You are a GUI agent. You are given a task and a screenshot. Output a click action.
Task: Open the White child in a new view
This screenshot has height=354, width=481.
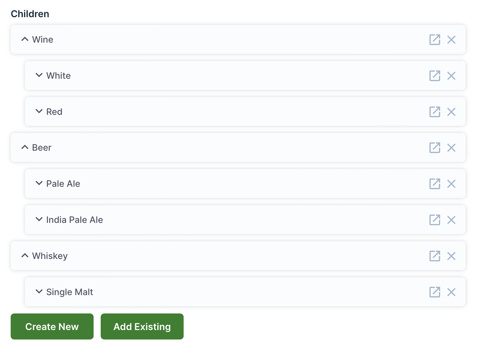click(434, 76)
